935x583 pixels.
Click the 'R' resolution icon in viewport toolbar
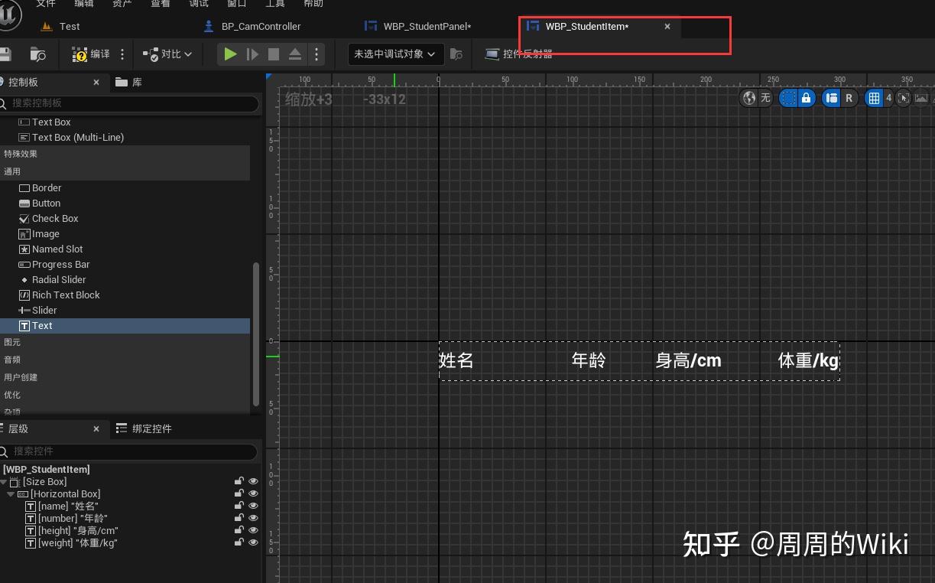click(x=851, y=98)
